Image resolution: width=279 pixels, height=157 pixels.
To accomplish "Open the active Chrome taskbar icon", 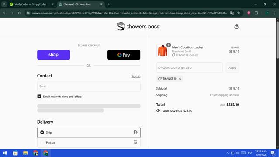I will [x=45, y=153].
